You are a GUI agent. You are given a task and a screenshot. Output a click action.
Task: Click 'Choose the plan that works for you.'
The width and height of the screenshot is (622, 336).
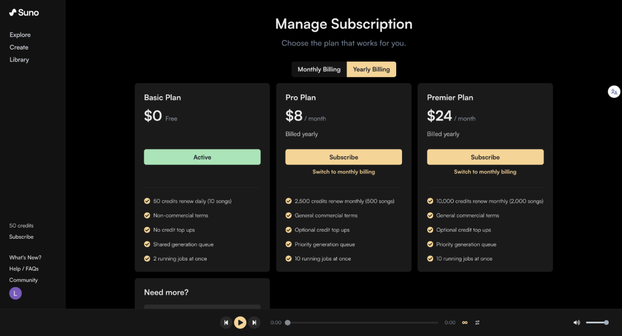343,43
